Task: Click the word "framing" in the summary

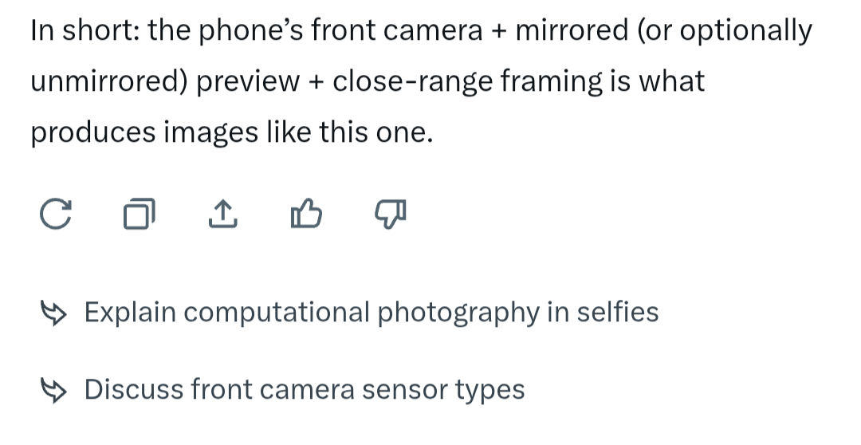Action: tap(552, 81)
